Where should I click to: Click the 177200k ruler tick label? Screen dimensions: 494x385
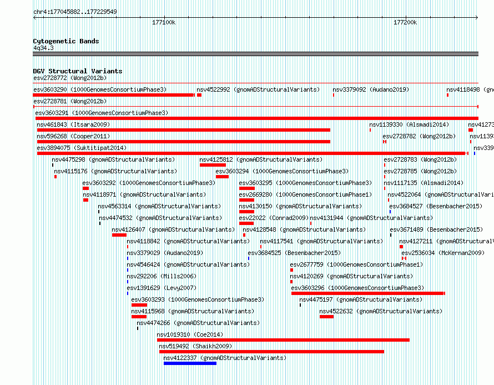(405, 22)
